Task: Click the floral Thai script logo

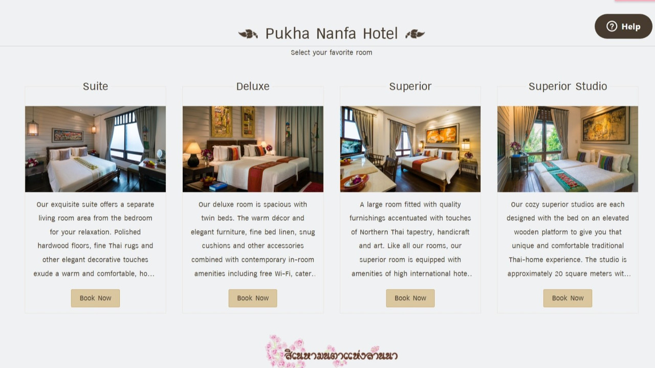Action: pos(332,352)
